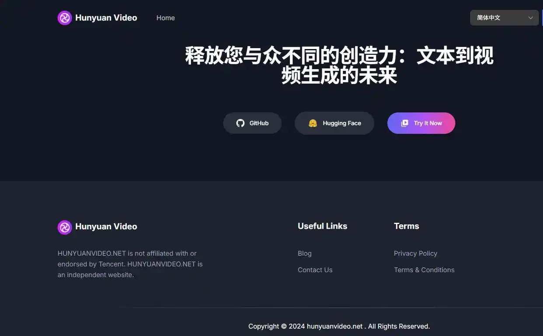This screenshot has height=336, width=543.
Task: Click the GitHub octocat icon
Action: [x=240, y=123]
